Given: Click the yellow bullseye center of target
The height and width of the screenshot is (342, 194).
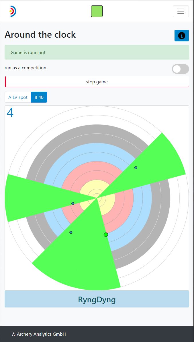Looking at the screenshot, I should coord(97,198).
